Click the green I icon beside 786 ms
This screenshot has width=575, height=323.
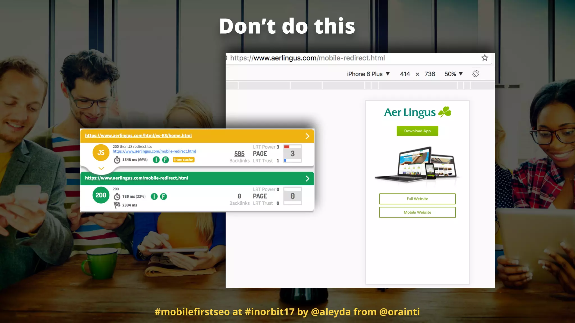tap(154, 197)
